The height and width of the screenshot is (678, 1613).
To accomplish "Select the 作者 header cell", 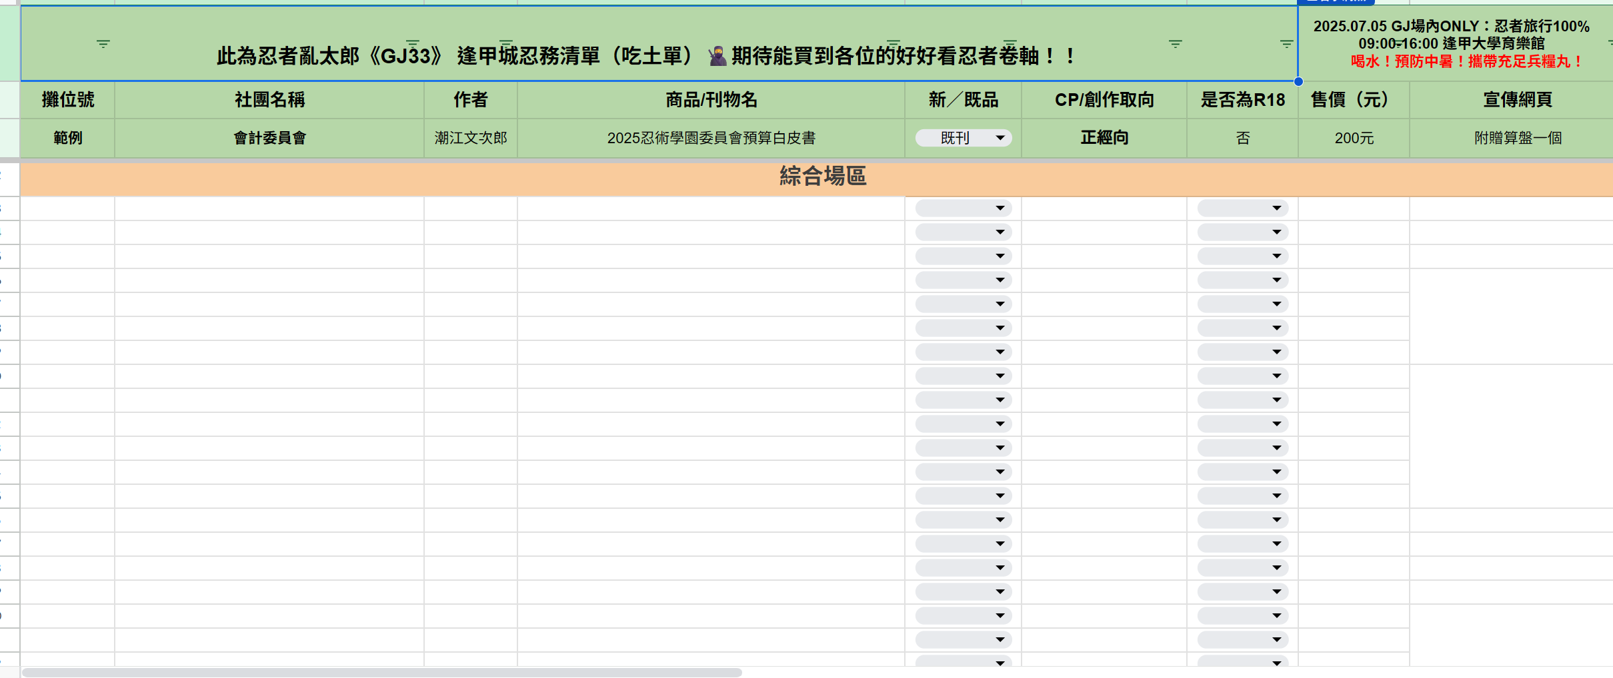I will tap(471, 100).
